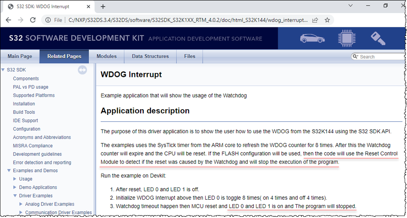The height and width of the screenshot is (218, 407).
Task: Collapse the Driver Examples tree node
Action: [15, 196]
